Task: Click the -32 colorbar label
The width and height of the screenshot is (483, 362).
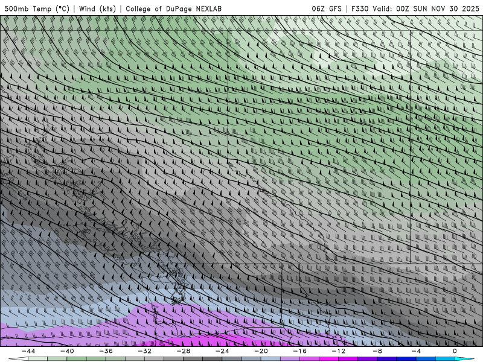Action: click(145, 351)
